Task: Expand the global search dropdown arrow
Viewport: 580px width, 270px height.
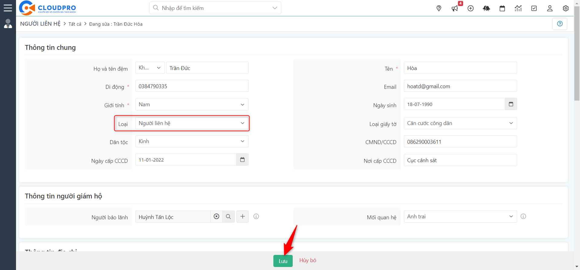Action: 275,8
